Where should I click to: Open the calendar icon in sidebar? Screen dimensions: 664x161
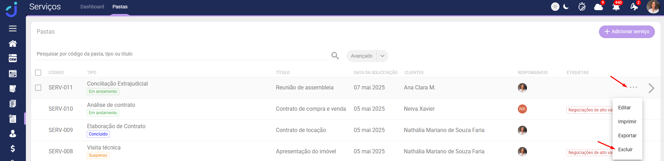click(13, 73)
